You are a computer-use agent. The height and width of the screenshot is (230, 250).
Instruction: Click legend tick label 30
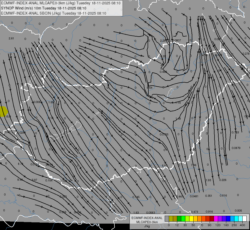185,225
